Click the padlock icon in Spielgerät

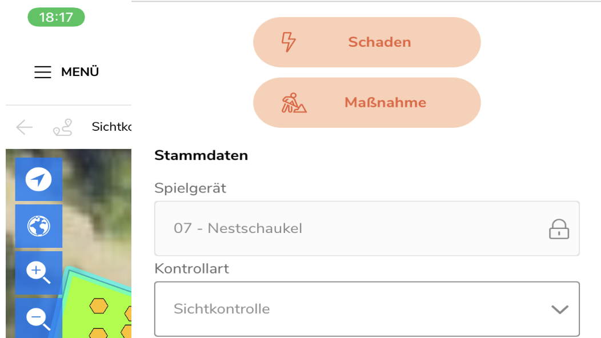pos(559,229)
